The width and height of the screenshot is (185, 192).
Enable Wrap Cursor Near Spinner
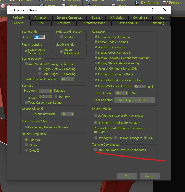26,102
